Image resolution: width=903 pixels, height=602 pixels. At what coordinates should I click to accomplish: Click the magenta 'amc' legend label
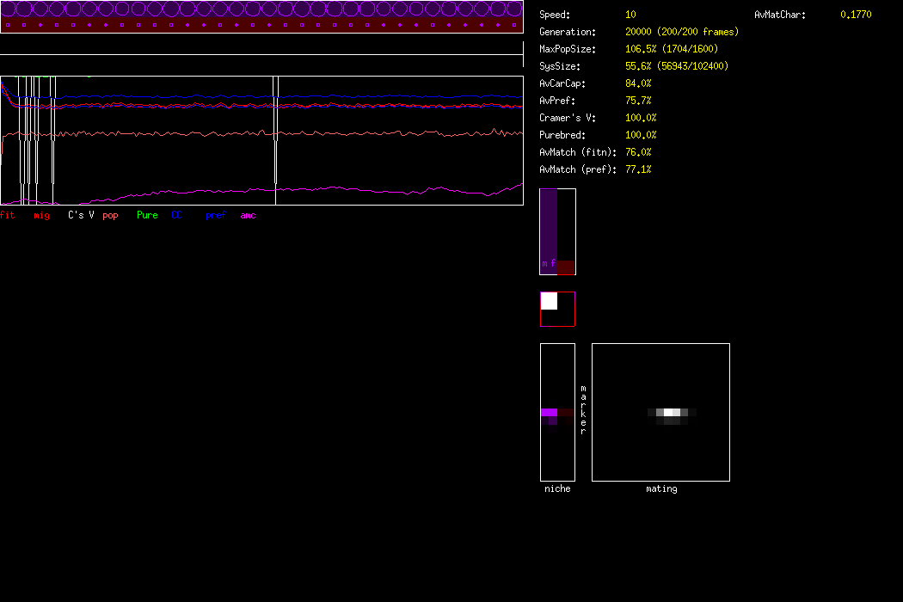(248, 215)
